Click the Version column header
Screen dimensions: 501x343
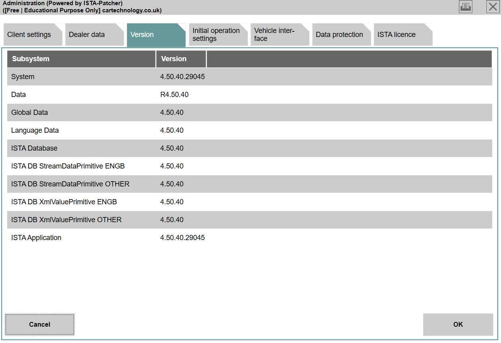pyautogui.click(x=181, y=59)
